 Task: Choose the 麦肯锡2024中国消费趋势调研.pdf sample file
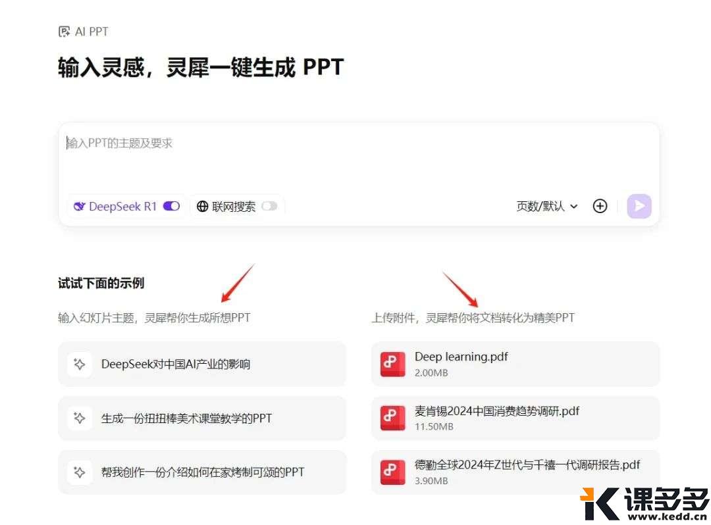(515, 418)
